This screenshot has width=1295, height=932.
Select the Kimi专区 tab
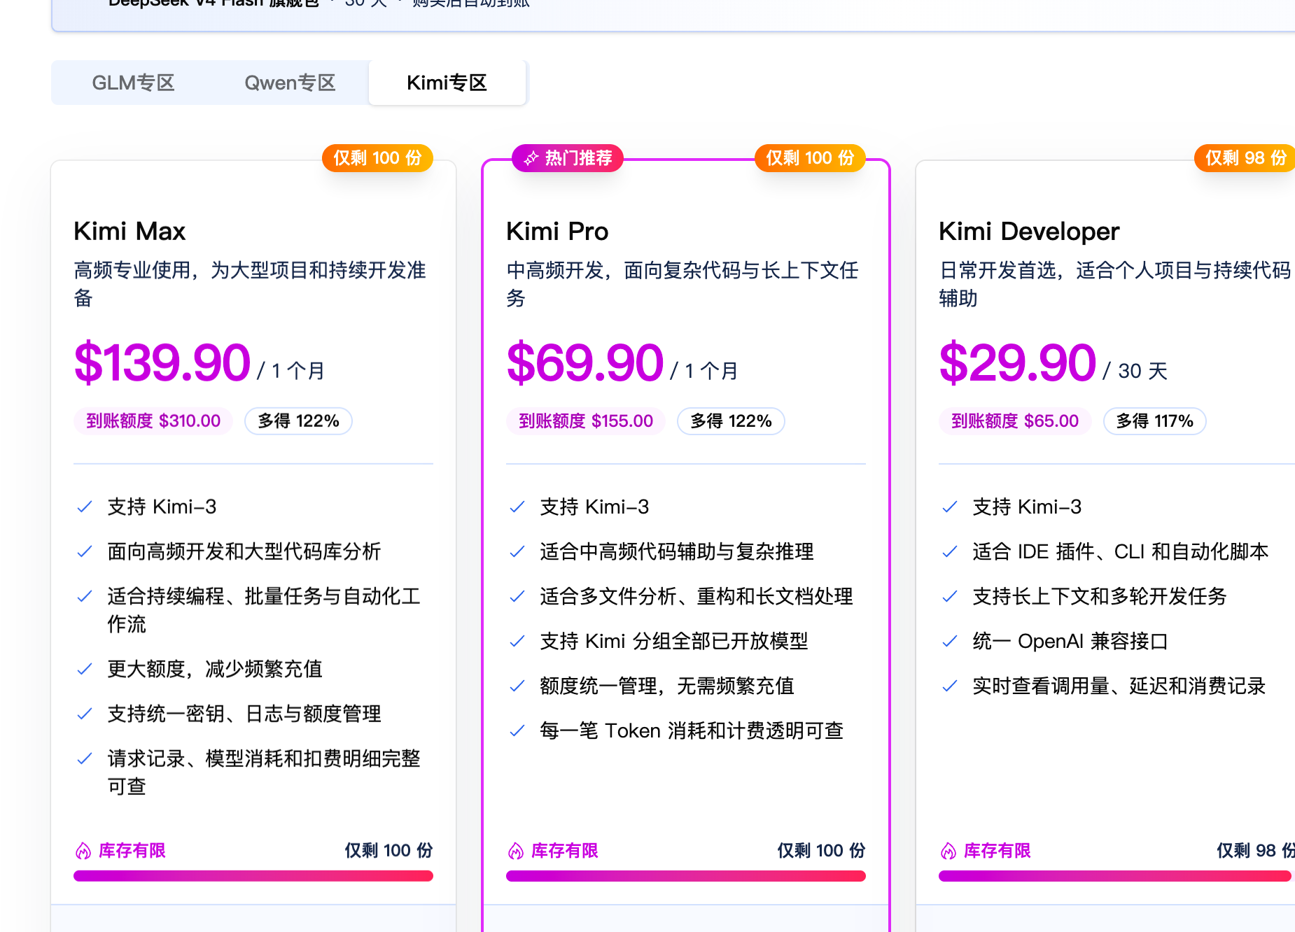click(x=447, y=83)
